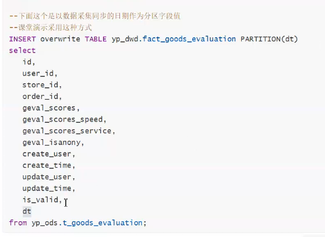Click the t_goods_evaluation source table name
Image resolution: width=325 pixels, height=237 pixels.
click(103, 223)
